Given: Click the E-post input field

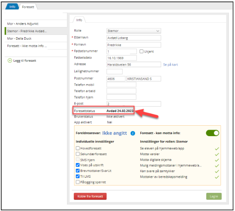Looking at the screenshot, I should pos(133,104).
